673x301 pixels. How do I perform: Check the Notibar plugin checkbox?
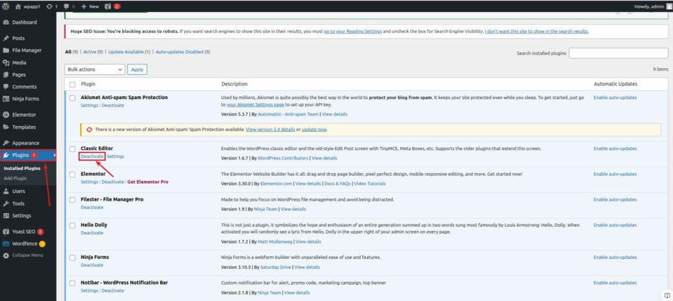click(72, 283)
